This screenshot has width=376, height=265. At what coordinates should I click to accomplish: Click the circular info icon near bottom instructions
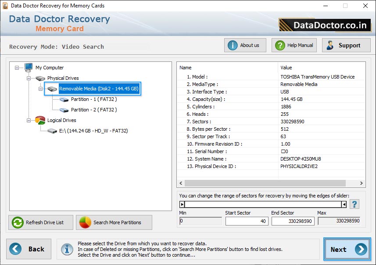[x=67, y=249]
